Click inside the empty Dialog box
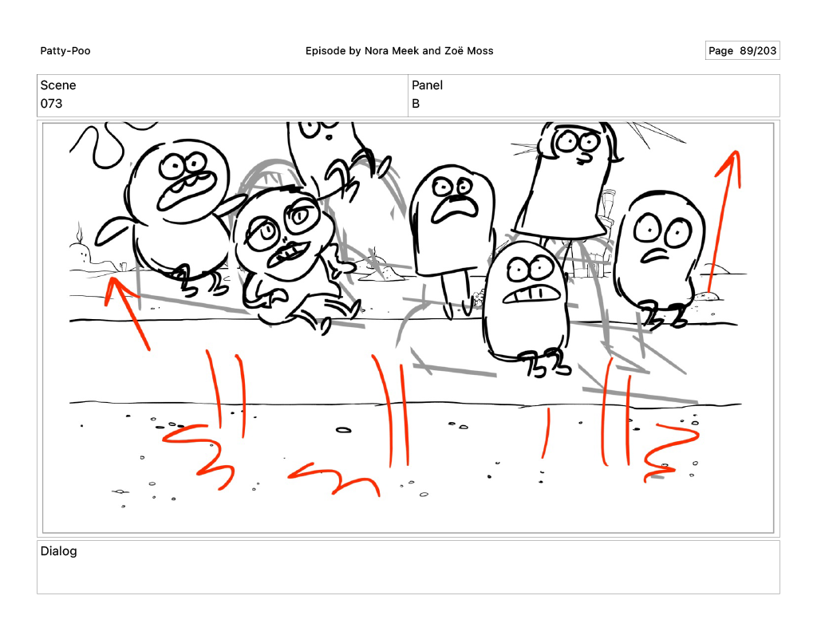 [408, 574]
